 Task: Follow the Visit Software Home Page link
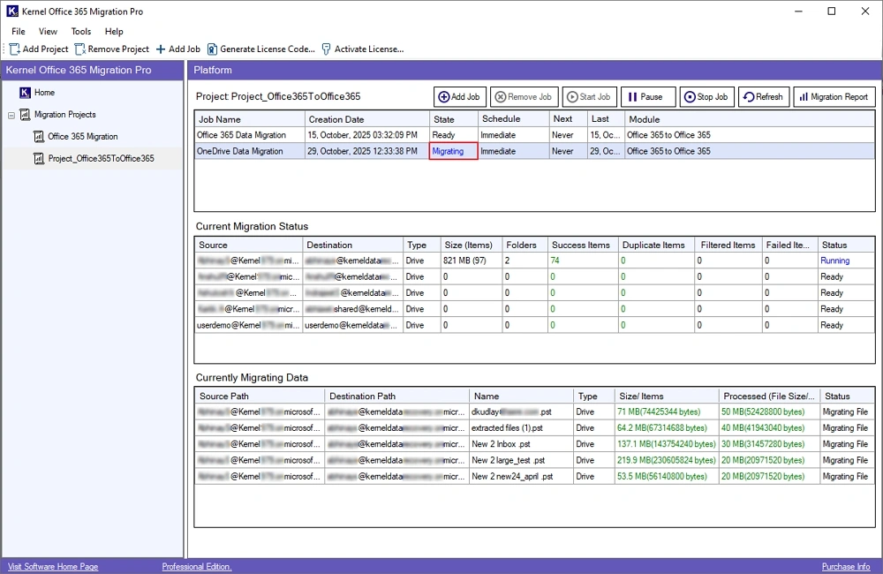point(53,567)
